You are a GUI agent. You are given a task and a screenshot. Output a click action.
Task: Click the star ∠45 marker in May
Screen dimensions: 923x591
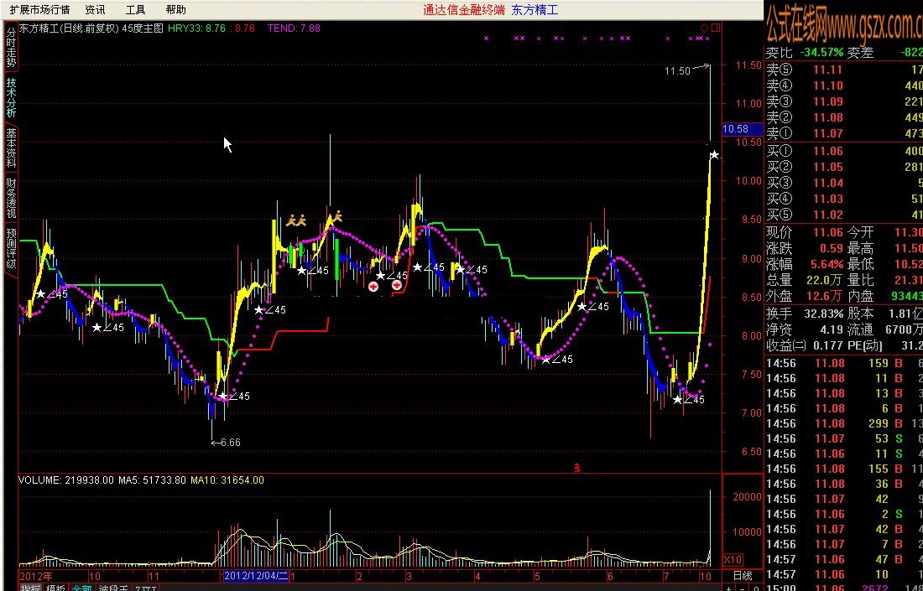[556, 359]
